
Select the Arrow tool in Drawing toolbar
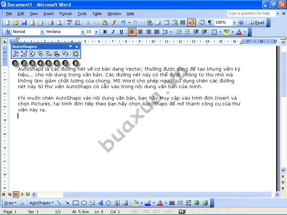pyautogui.click(x=67, y=203)
